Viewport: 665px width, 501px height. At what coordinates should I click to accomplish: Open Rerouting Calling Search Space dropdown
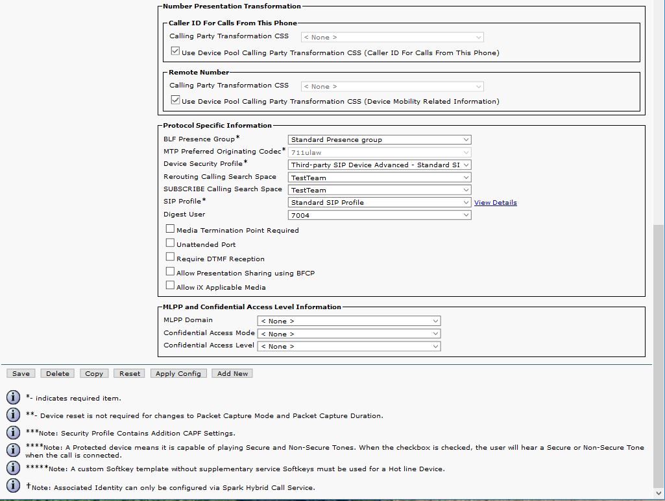click(380, 178)
